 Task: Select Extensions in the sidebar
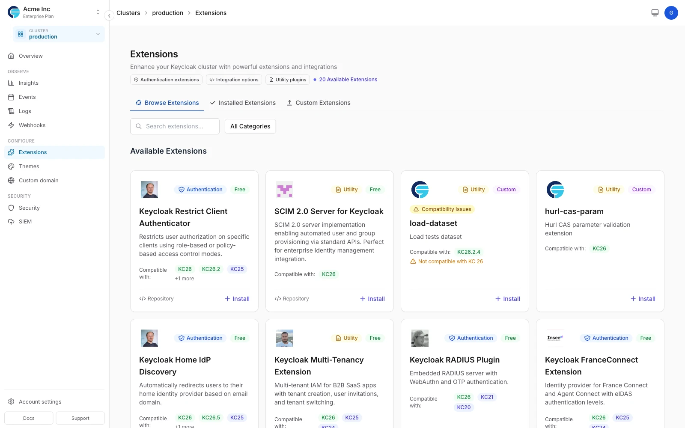pos(54,152)
